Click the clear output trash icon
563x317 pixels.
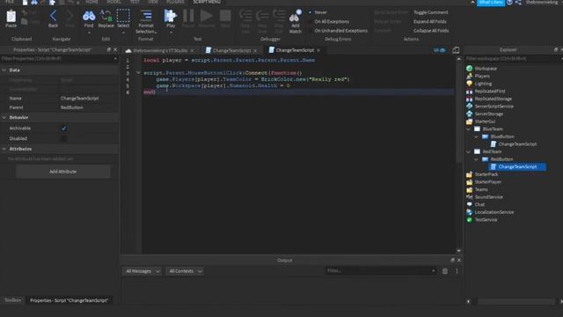click(445, 271)
